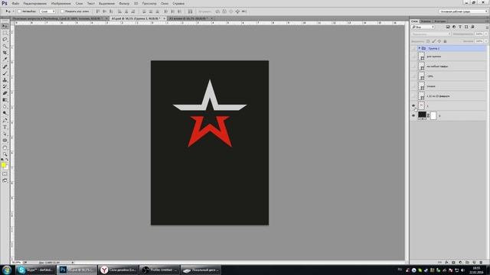Select the Dodge tool
Viewport: 490px width, 275px height.
point(5,113)
